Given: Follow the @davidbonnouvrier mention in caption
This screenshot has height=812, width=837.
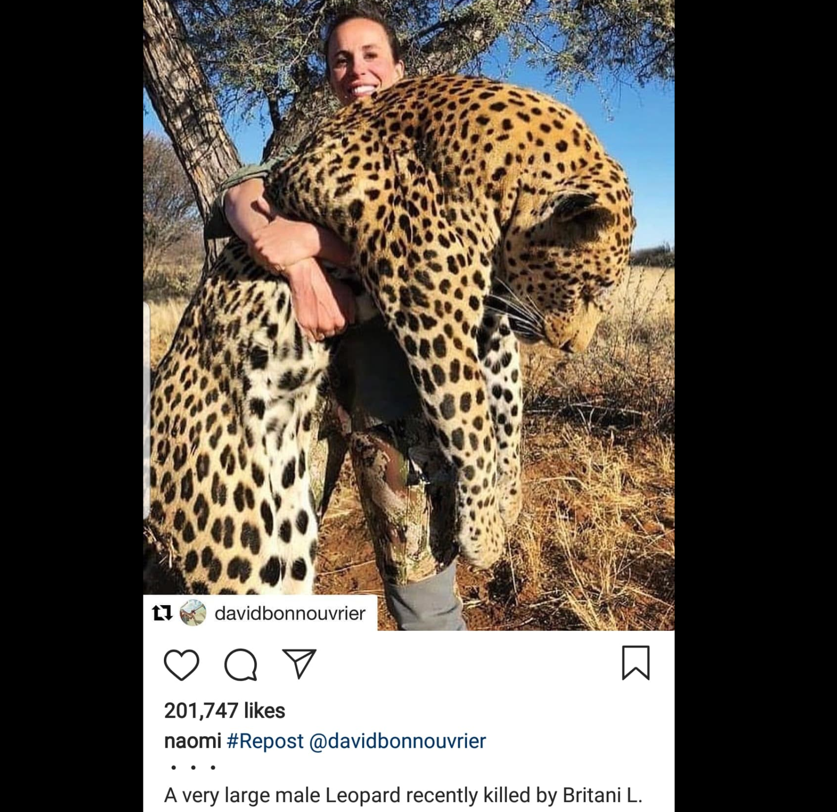Looking at the screenshot, I should 398,741.
